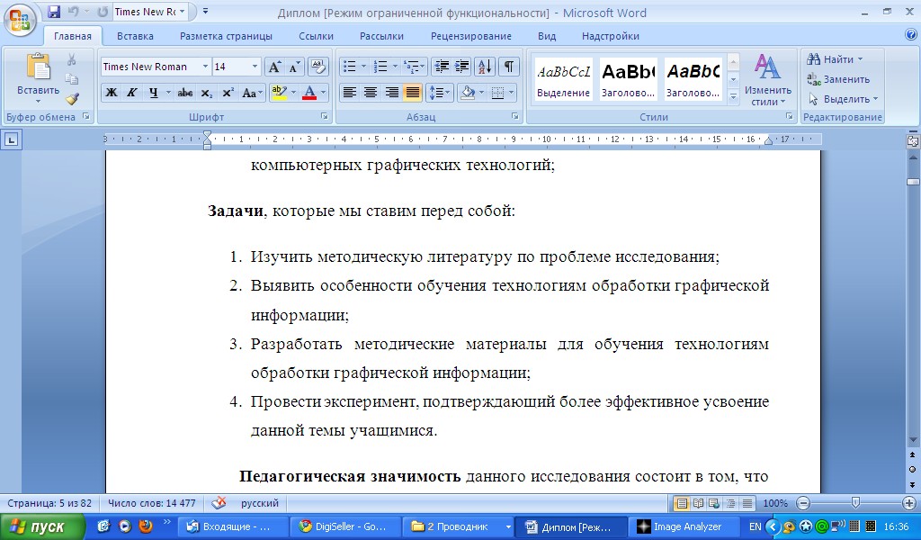The image size is (921, 540).
Task: Open the font size 14 dropdown
Action: [x=255, y=67]
